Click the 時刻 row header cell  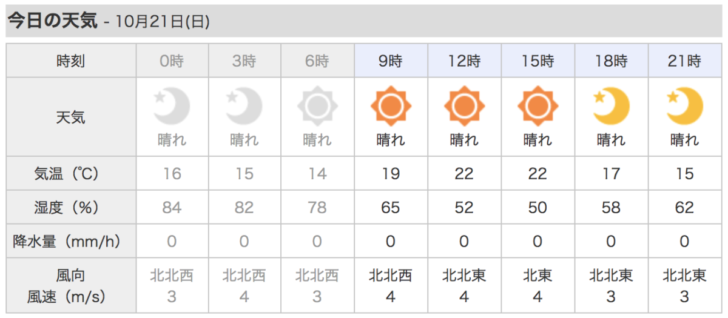click(71, 61)
